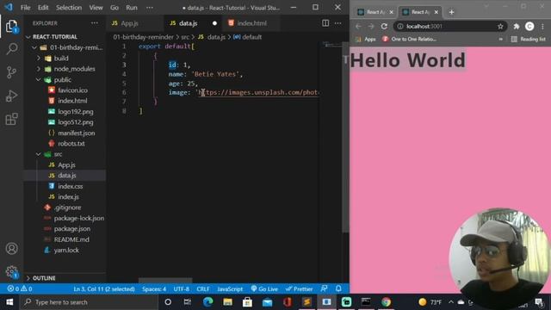
Task: Open package.json in the explorer
Action: [72, 229]
